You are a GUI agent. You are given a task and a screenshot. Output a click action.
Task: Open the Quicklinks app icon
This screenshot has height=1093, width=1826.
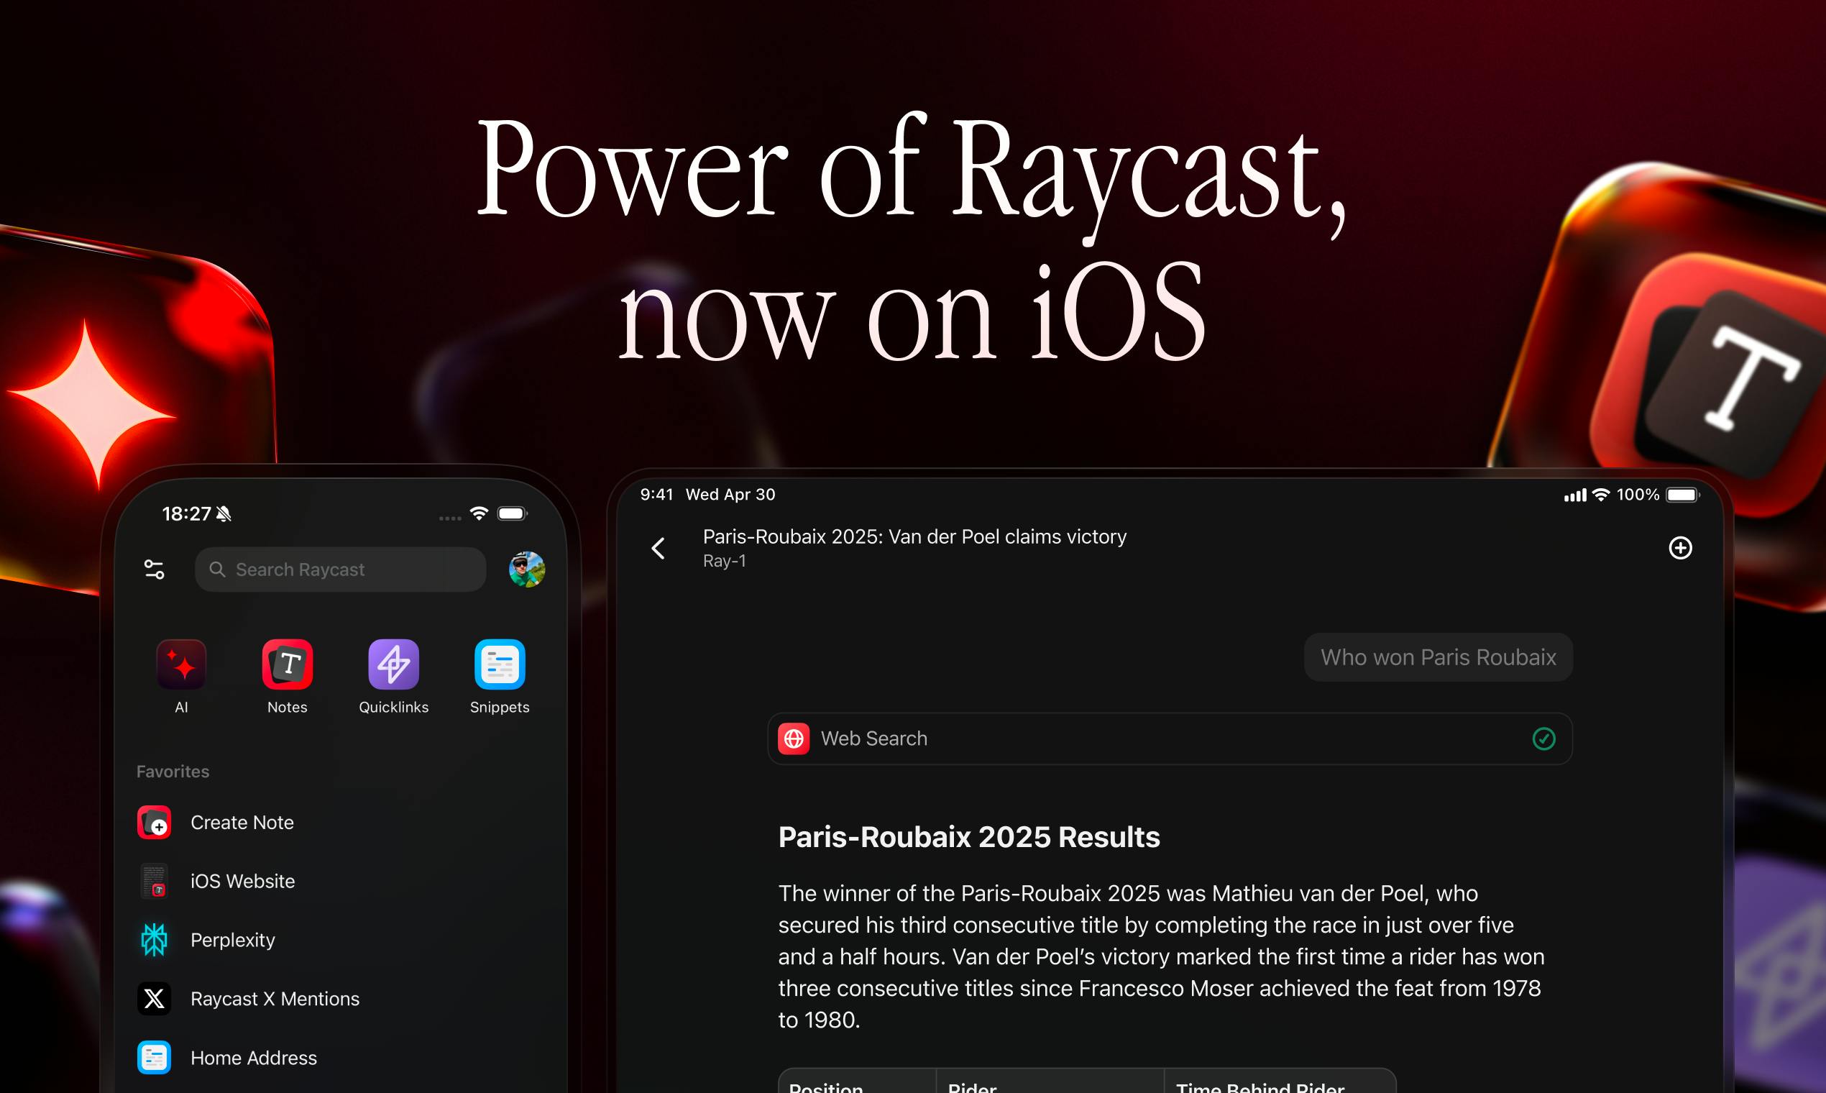393,664
